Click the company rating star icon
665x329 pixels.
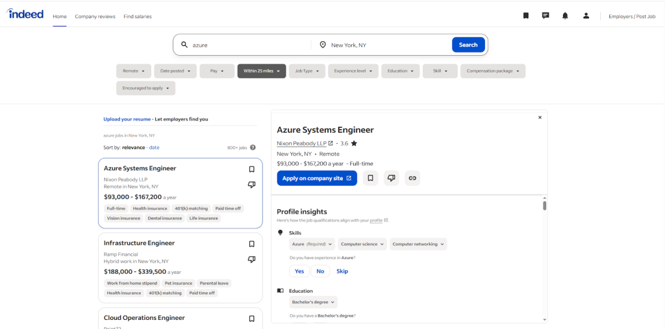(x=354, y=143)
